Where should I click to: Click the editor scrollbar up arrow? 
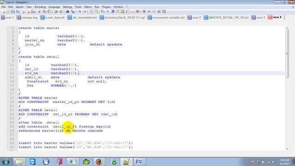pyautogui.click(x=287, y=28)
